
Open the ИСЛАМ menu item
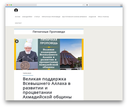click(x=18, y=17)
